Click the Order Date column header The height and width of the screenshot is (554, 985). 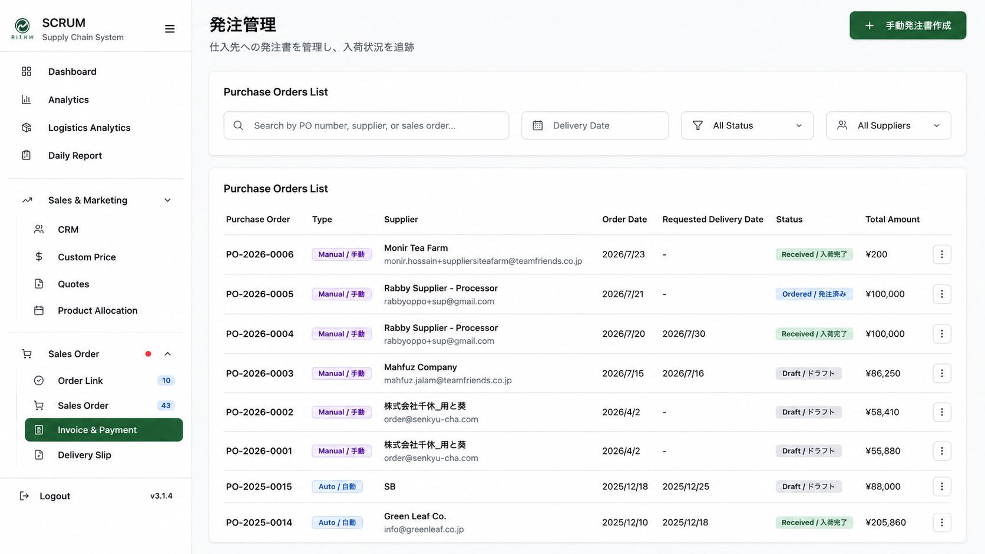click(x=624, y=219)
